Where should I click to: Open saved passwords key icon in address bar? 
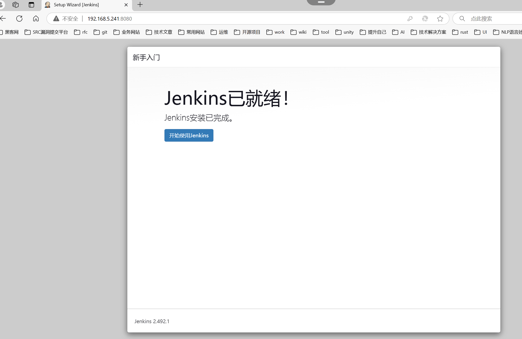coord(410,19)
